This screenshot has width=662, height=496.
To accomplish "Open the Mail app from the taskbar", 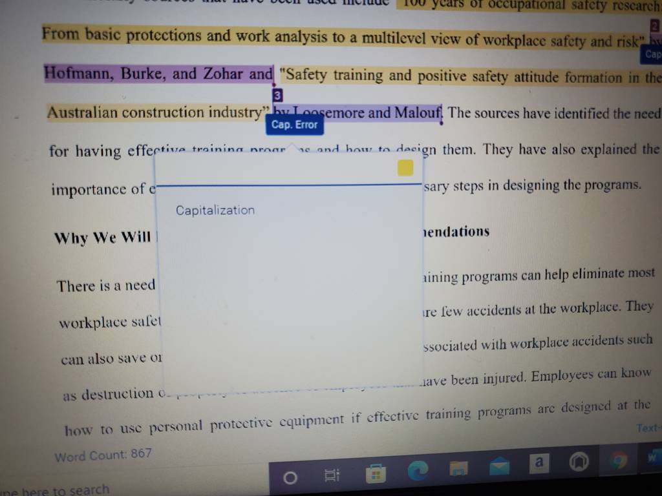I will point(499,466).
